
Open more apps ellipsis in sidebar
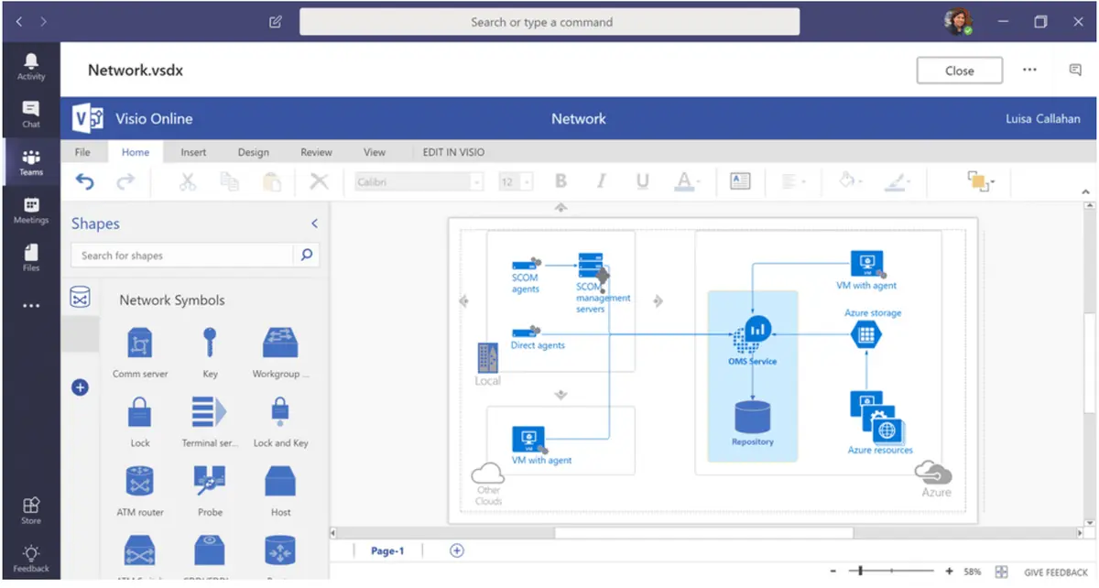tap(31, 306)
